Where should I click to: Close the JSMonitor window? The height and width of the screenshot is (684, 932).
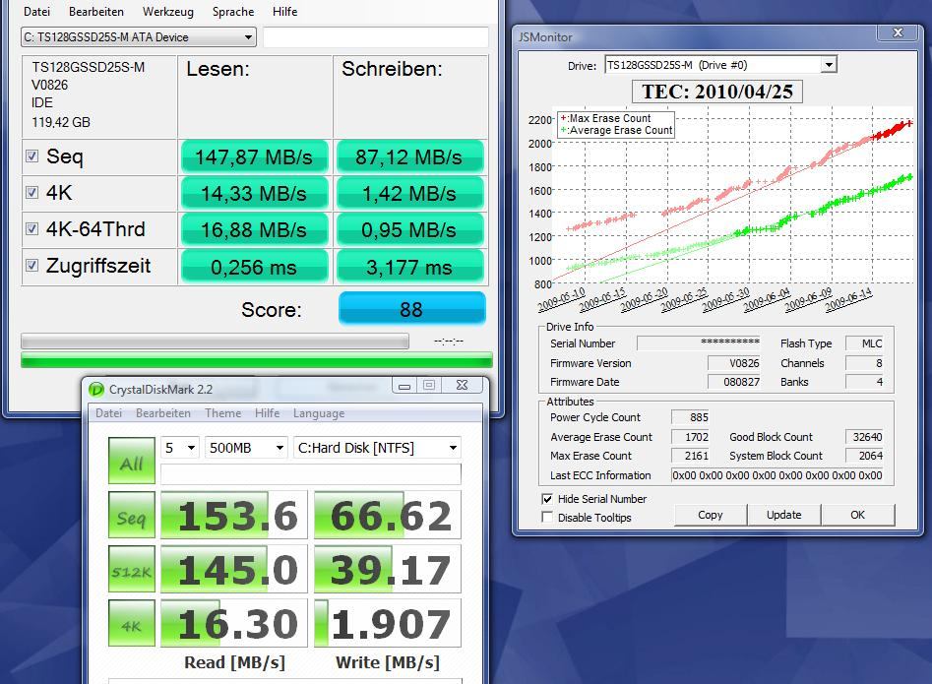click(899, 33)
